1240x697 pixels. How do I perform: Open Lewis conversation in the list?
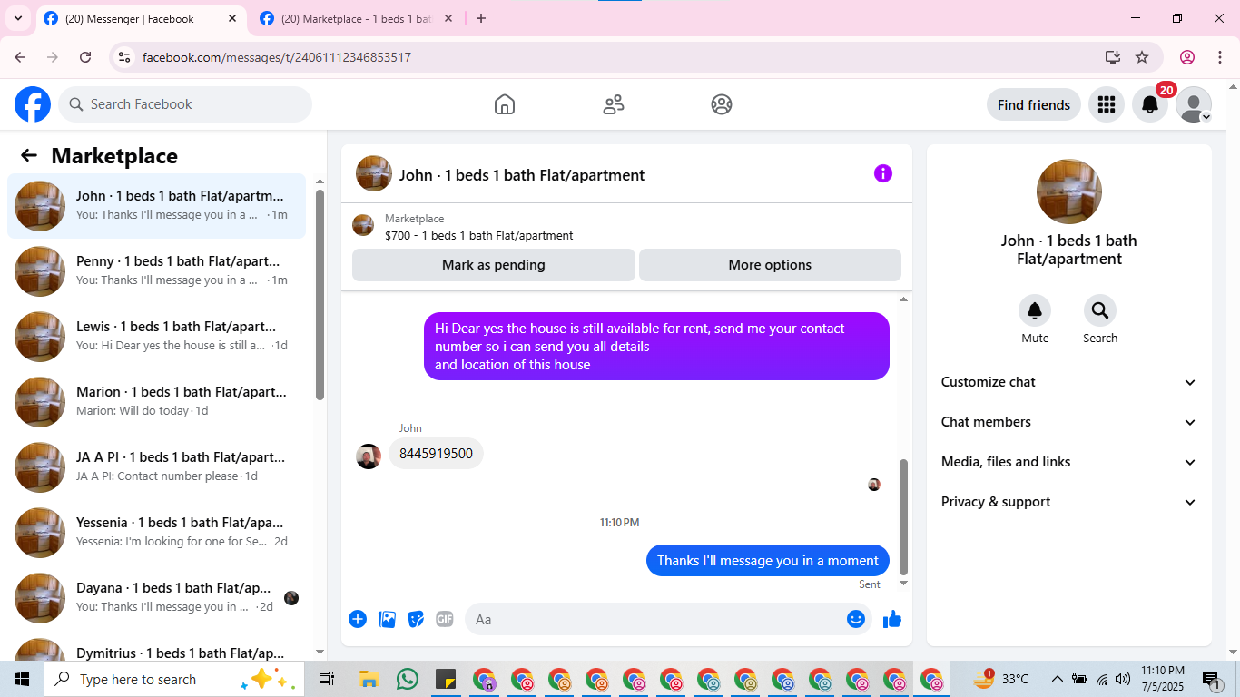[x=157, y=337]
